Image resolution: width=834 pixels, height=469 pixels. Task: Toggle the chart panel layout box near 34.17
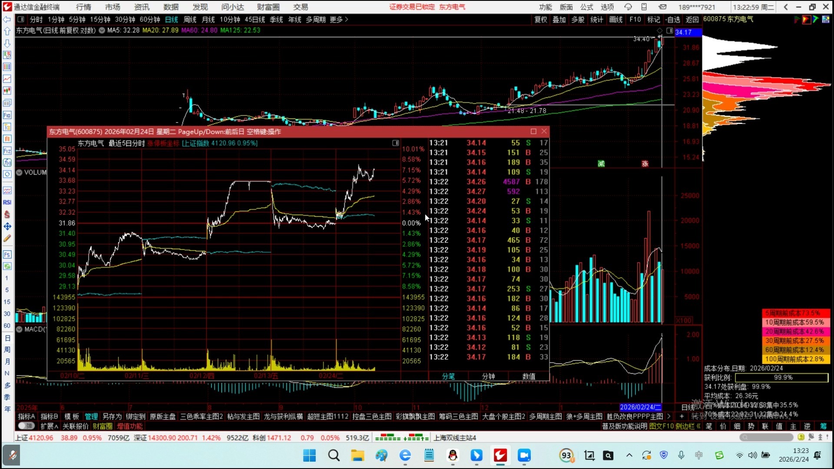tap(669, 31)
